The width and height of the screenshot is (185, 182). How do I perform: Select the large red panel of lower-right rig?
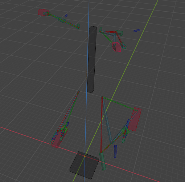[x=135, y=119]
